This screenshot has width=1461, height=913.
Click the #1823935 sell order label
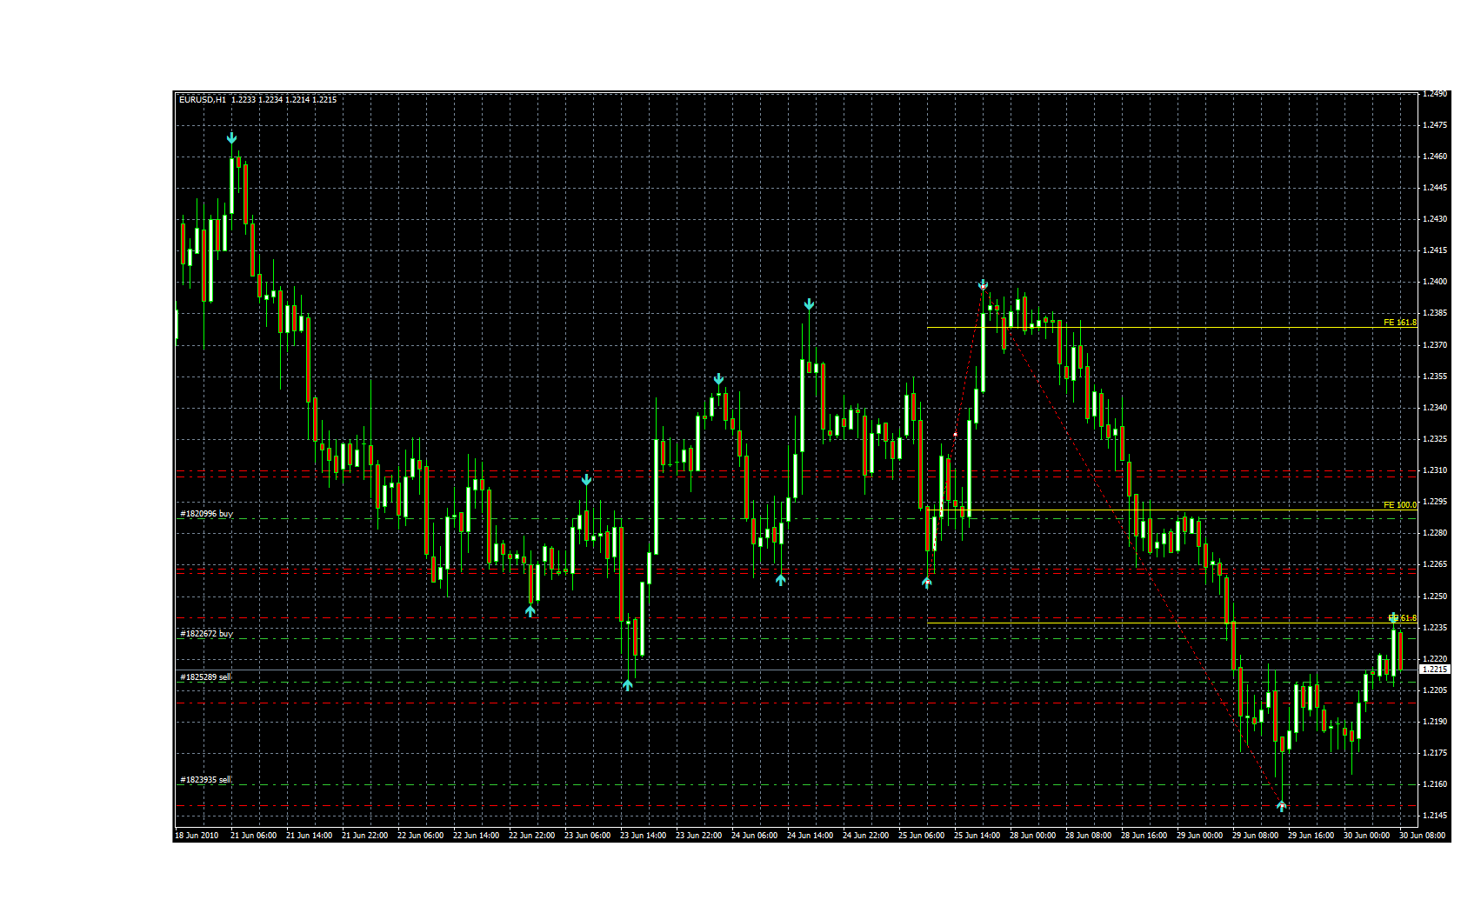click(205, 780)
